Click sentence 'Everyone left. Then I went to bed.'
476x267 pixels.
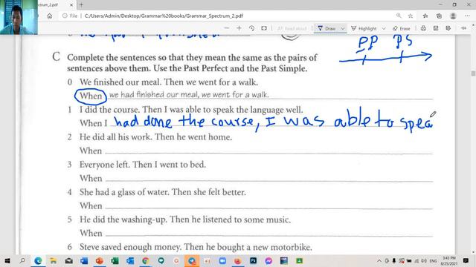(x=143, y=165)
